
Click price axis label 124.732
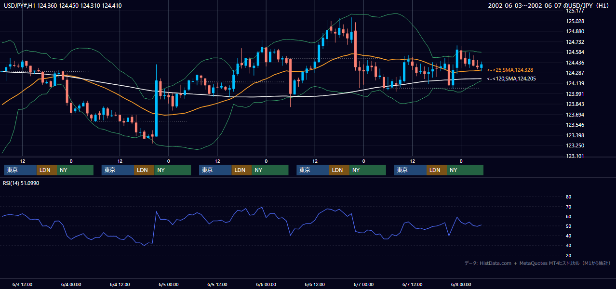click(575, 42)
